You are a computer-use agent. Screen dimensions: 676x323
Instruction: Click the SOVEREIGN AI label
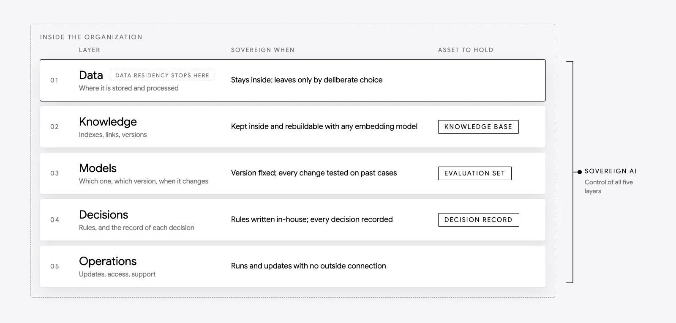611,171
